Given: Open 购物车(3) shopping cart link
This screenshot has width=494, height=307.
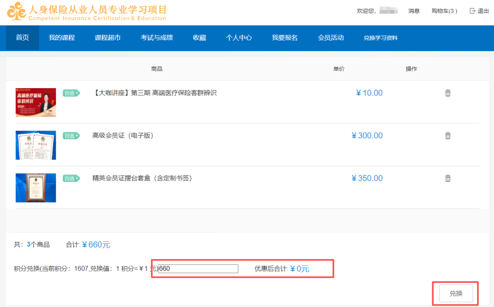Looking at the screenshot, I should pyautogui.click(x=444, y=11).
